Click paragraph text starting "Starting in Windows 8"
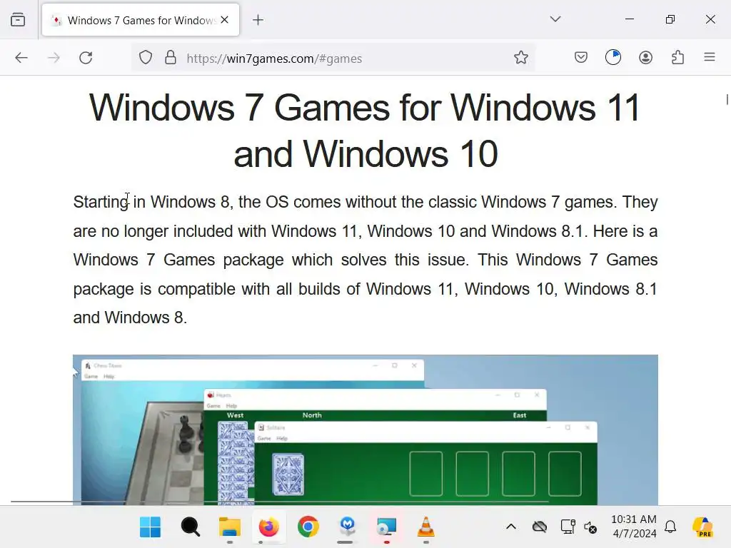The image size is (731, 548). (365, 260)
